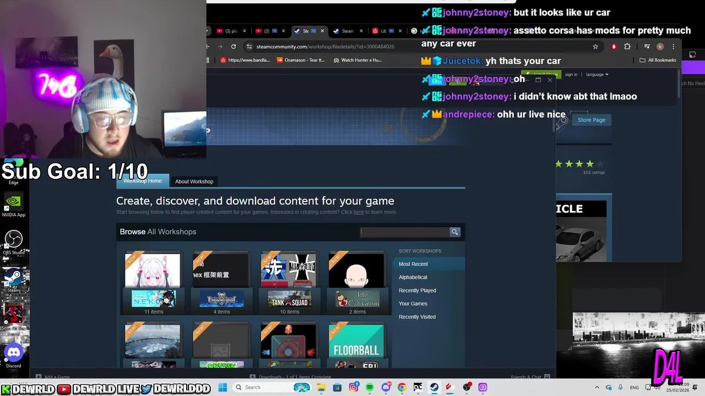Open Microsoft Store from the taskbar
Screen dimensions: 705x396
point(337,387)
